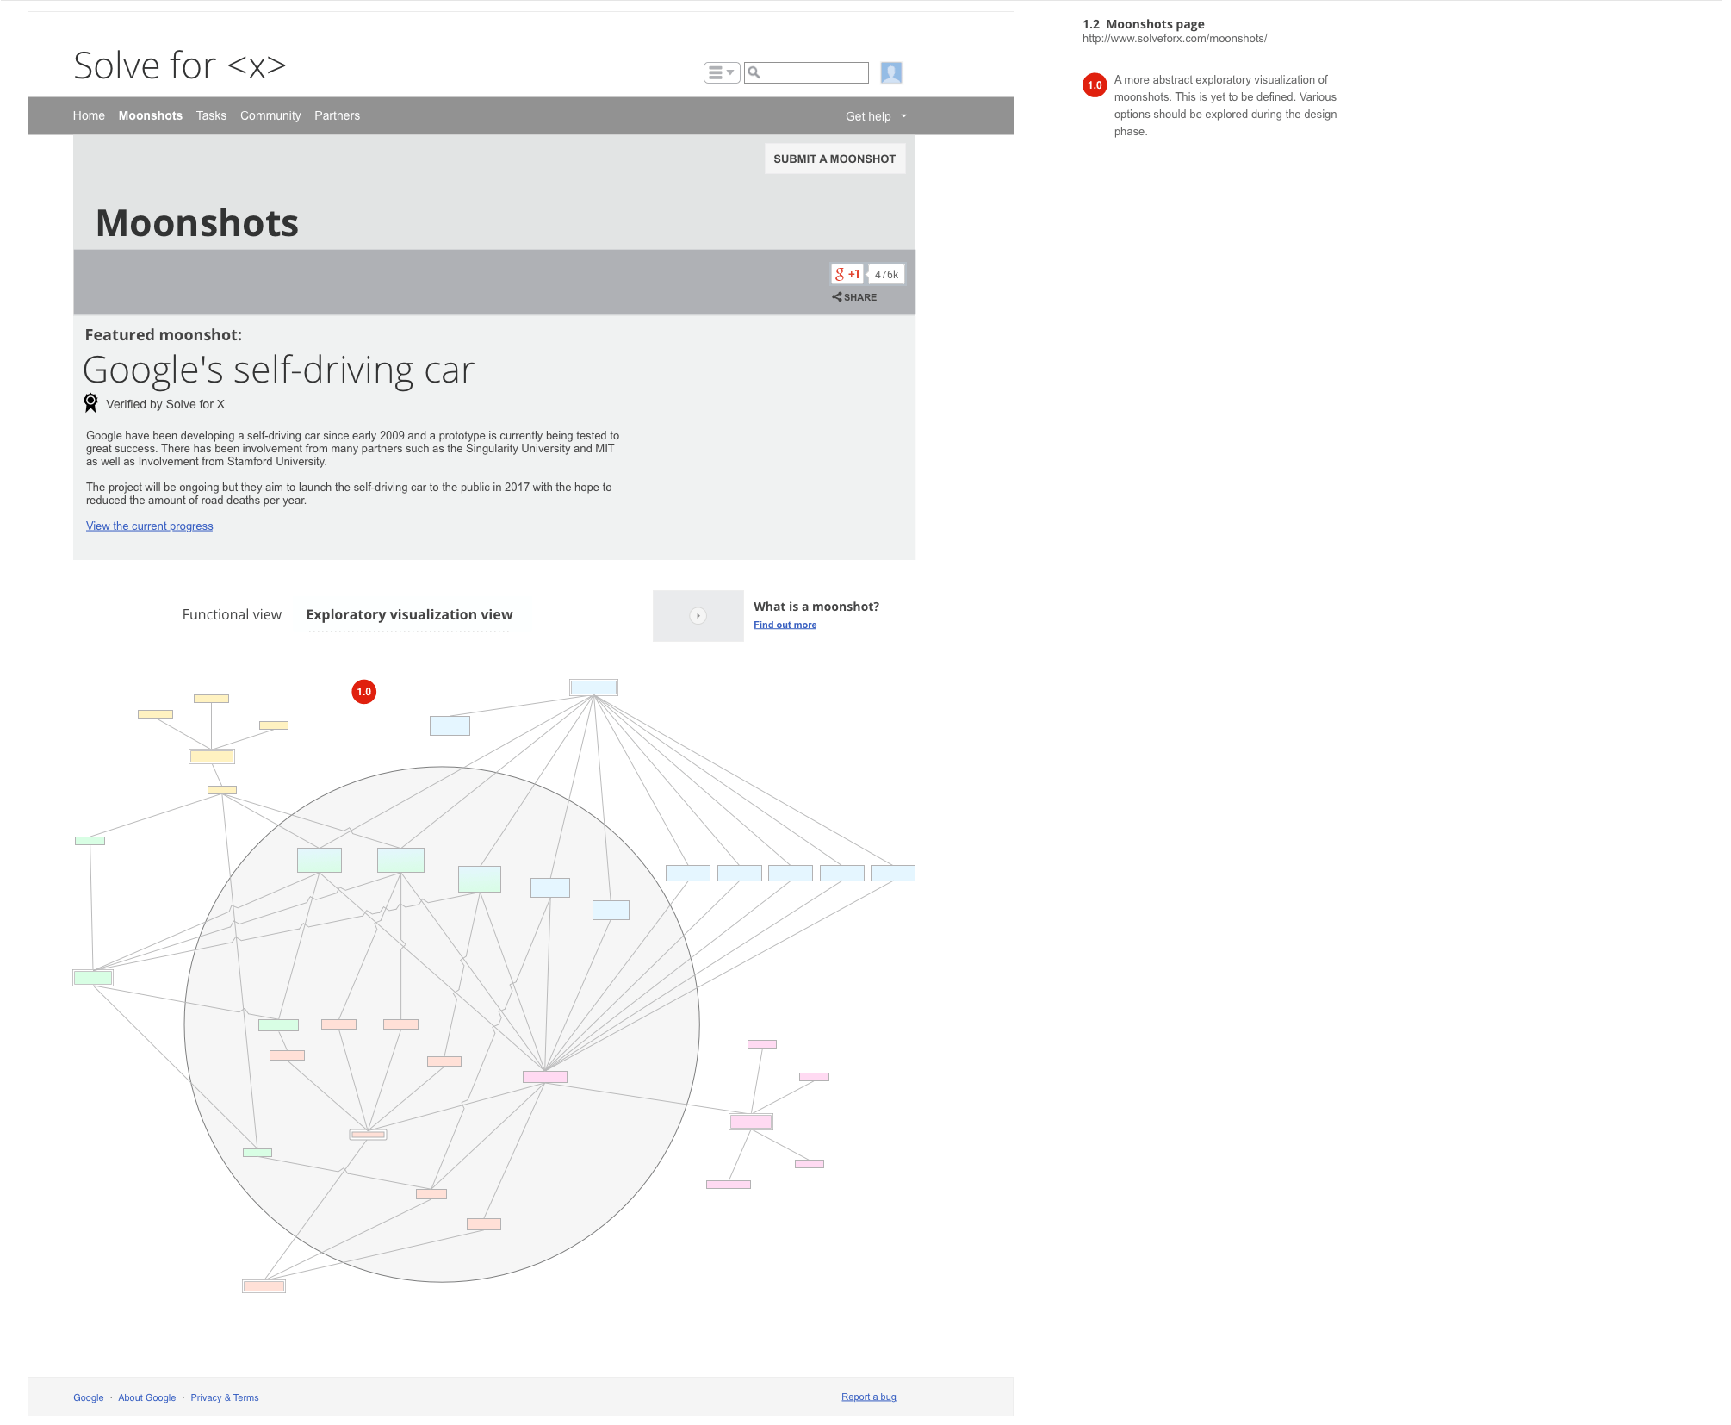Click the Report a bug link
Screen dimensions: 1731x1425
pos(868,1397)
